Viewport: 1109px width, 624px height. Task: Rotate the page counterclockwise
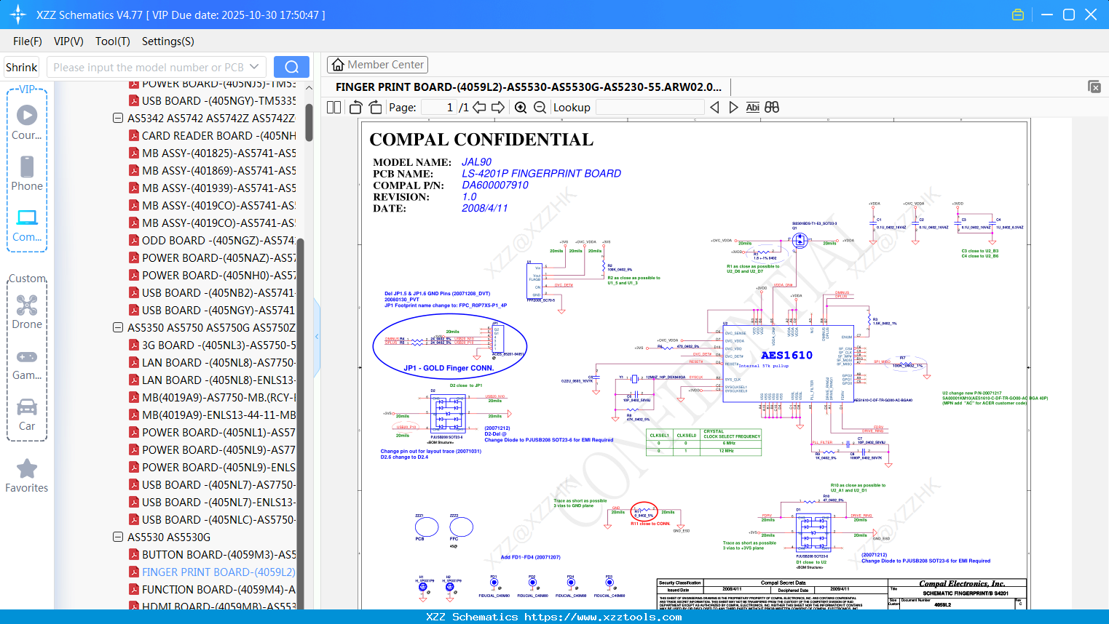click(x=356, y=107)
